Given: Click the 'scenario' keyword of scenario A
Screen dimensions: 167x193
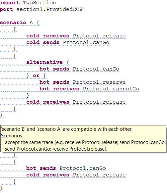Looking at the screenshot, I should (13, 23).
